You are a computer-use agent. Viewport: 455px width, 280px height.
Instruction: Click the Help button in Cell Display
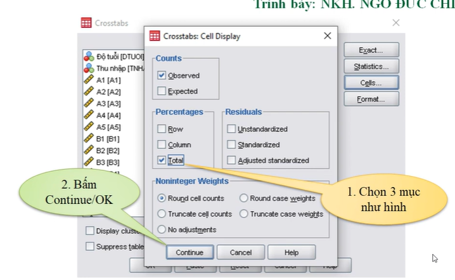(x=291, y=252)
